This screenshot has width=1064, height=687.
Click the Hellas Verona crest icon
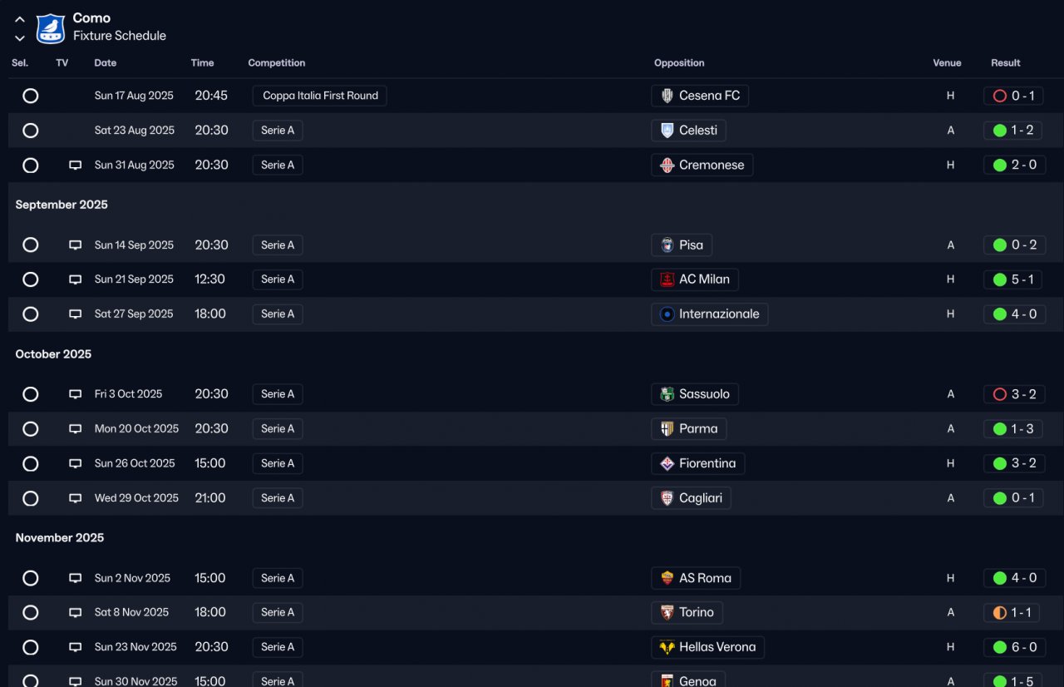[x=667, y=647]
